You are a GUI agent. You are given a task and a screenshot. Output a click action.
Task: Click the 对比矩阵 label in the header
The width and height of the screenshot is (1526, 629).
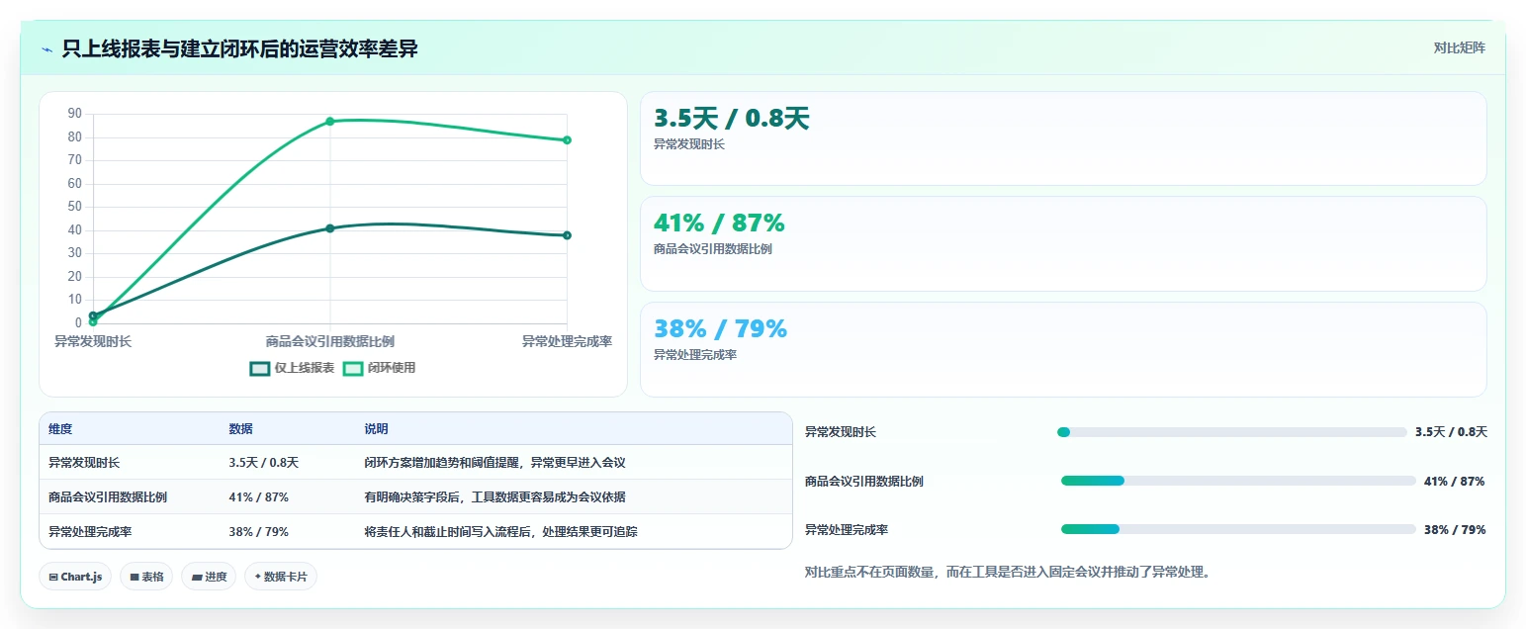click(1459, 47)
